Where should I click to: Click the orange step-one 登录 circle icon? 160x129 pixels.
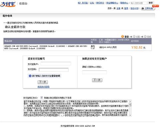(x=122, y=36)
